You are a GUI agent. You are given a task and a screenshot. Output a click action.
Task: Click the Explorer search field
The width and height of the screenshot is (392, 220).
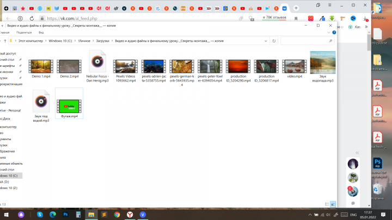coord(307,41)
